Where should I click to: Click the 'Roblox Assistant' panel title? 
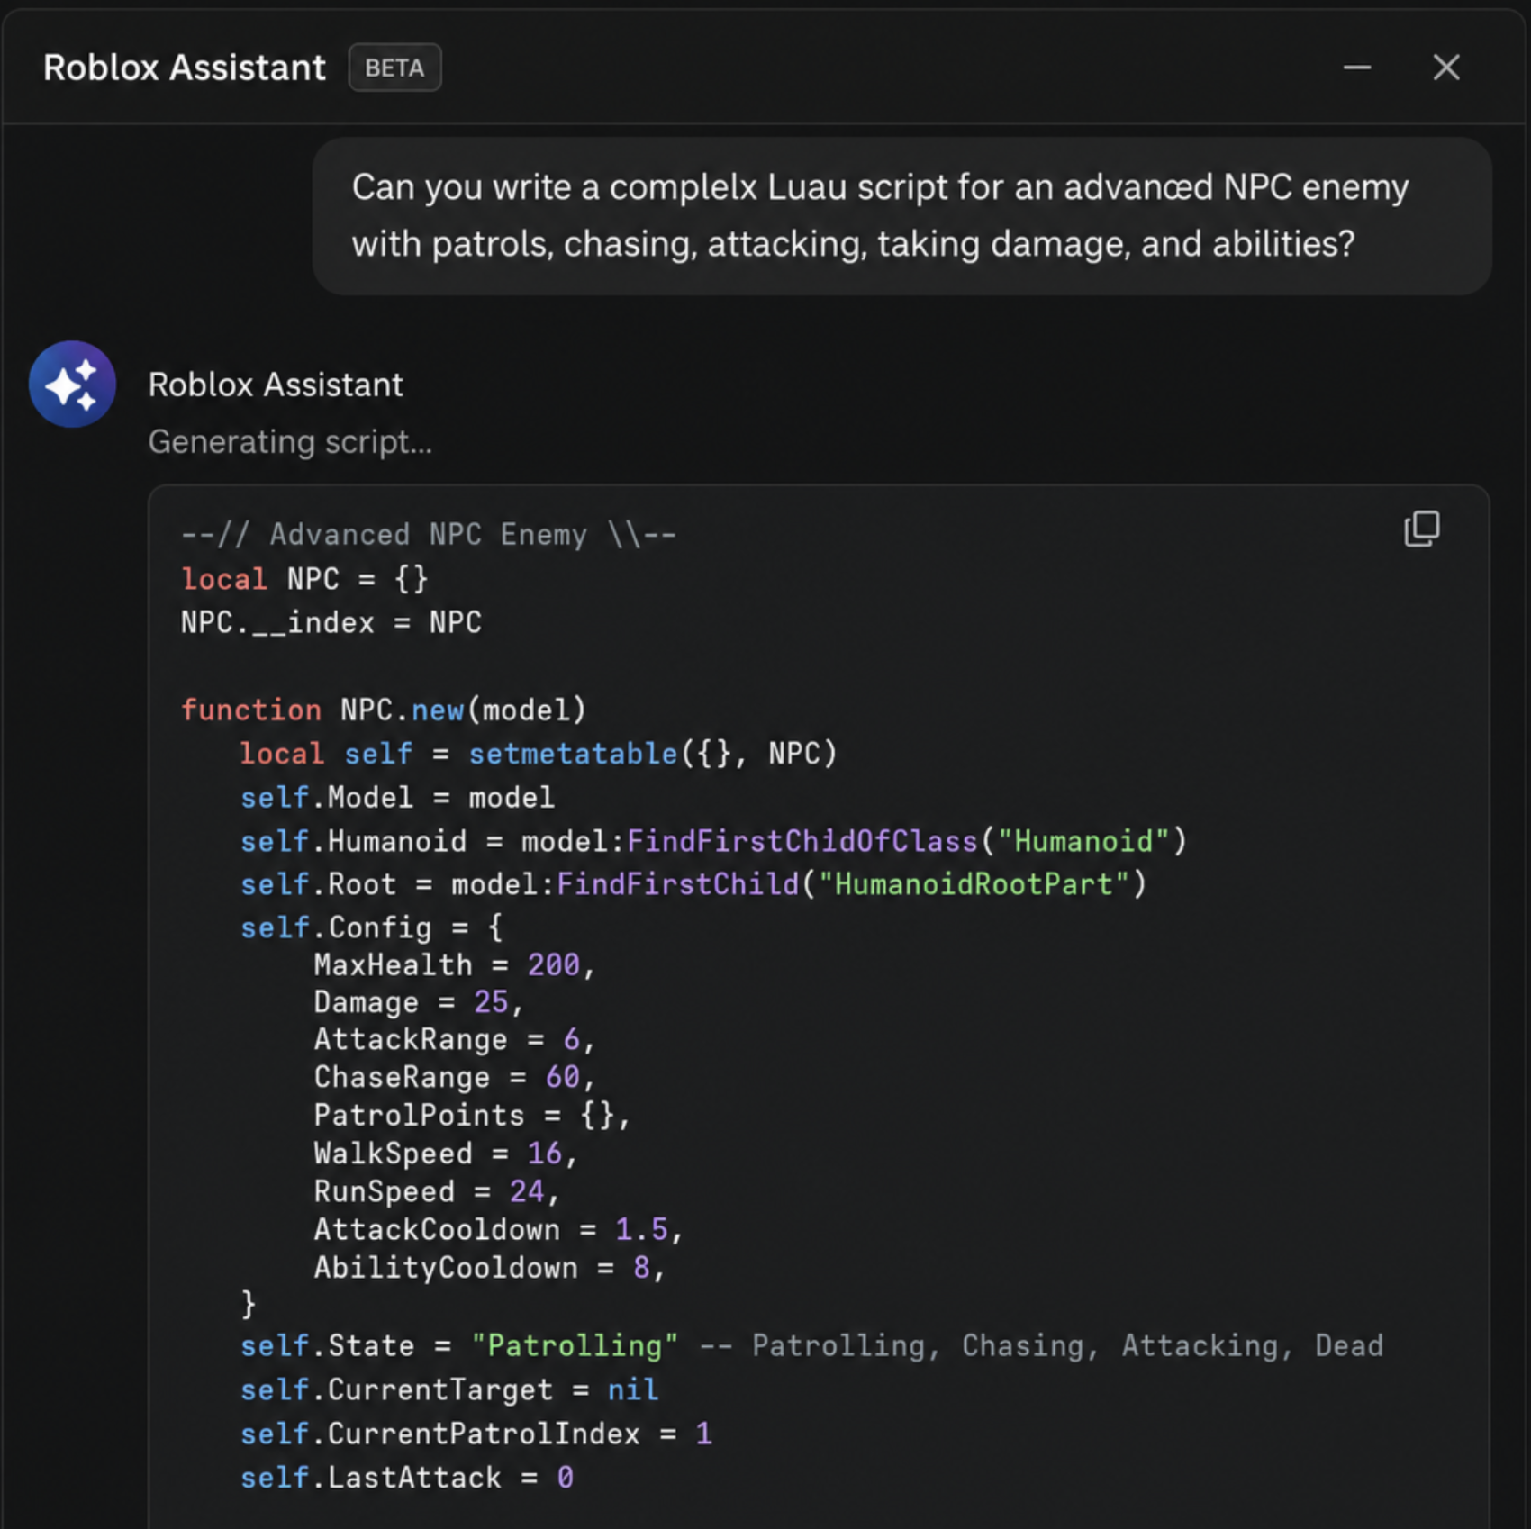click(x=184, y=68)
